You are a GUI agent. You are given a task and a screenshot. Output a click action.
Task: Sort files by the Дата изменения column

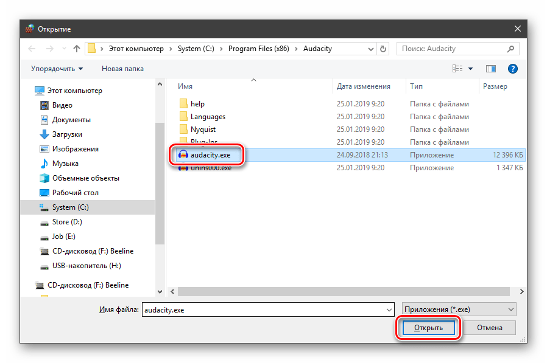[363, 86]
